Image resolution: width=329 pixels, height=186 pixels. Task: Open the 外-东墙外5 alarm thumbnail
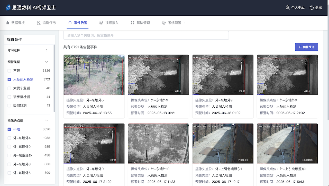94,75
